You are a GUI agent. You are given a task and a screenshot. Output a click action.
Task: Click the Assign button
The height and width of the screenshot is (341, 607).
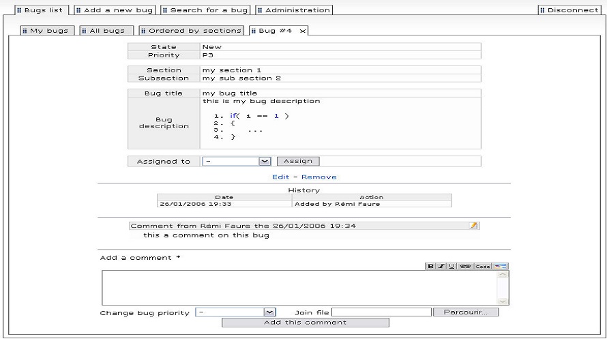click(297, 162)
